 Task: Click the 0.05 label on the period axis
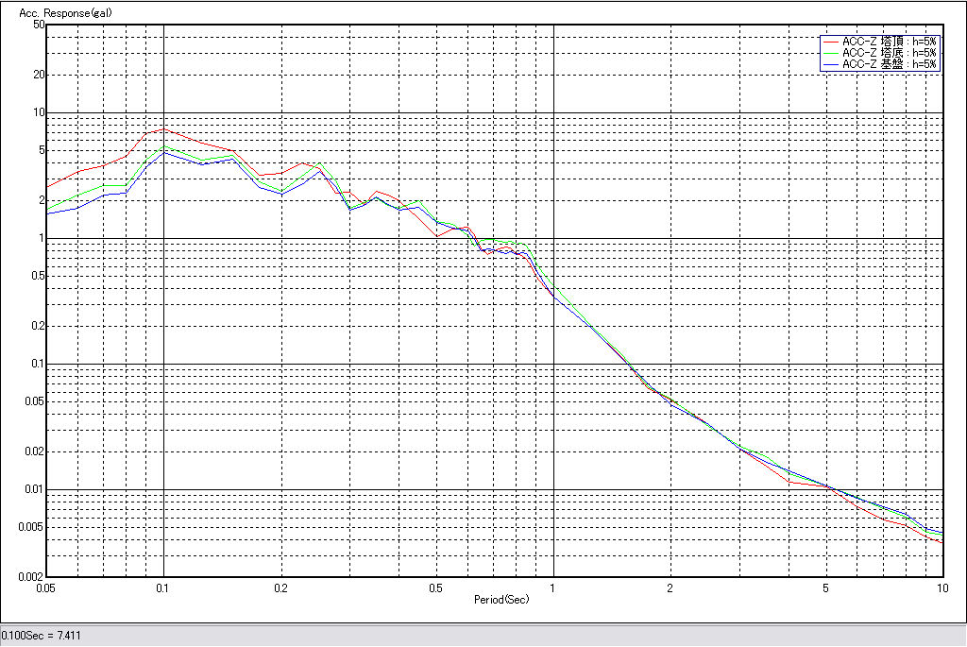click(x=44, y=587)
